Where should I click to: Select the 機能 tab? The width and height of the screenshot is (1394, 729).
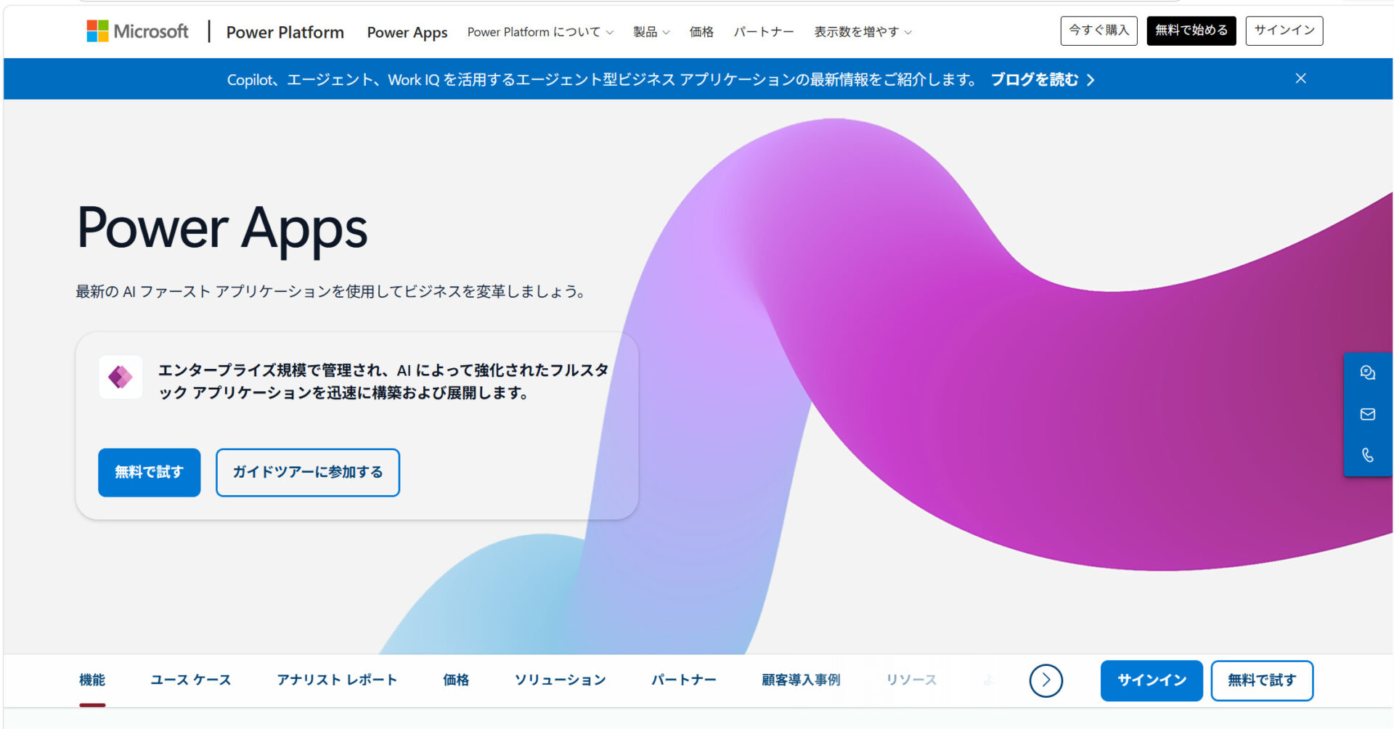[92, 680]
